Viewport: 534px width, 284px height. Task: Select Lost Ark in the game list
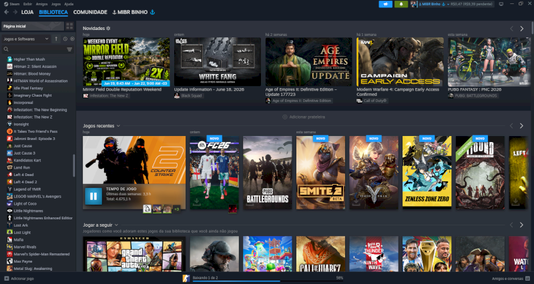click(x=21, y=225)
